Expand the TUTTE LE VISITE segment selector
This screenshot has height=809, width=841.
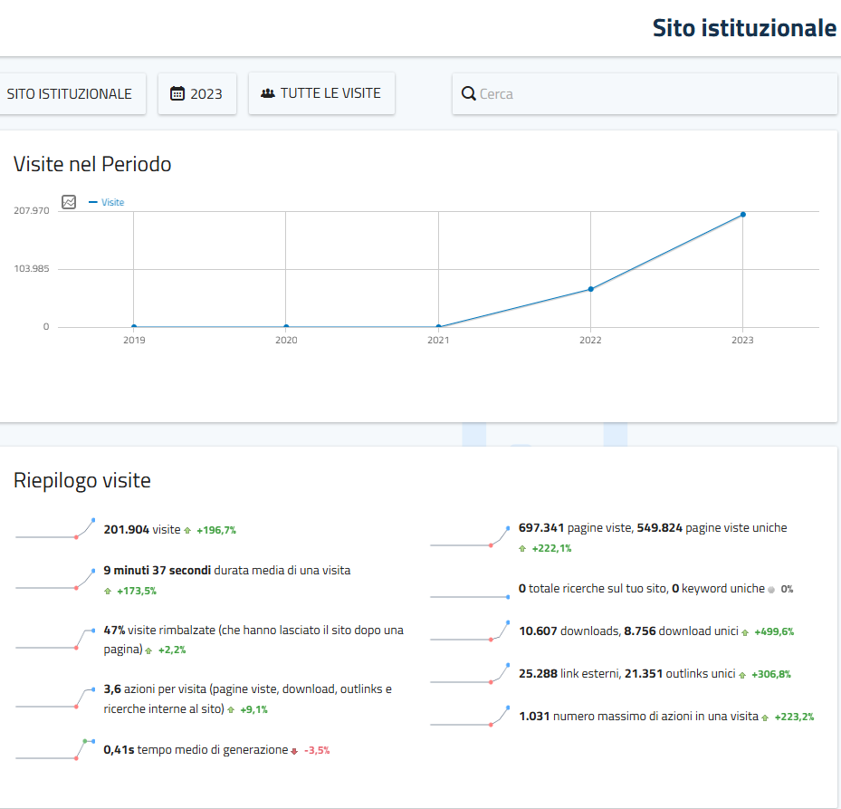[x=321, y=93]
